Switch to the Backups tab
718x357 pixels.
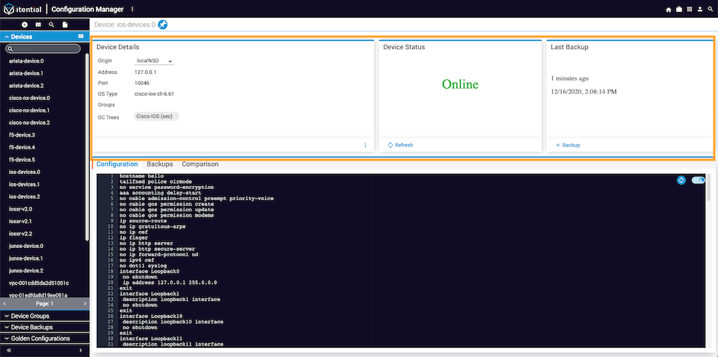(x=160, y=164)
